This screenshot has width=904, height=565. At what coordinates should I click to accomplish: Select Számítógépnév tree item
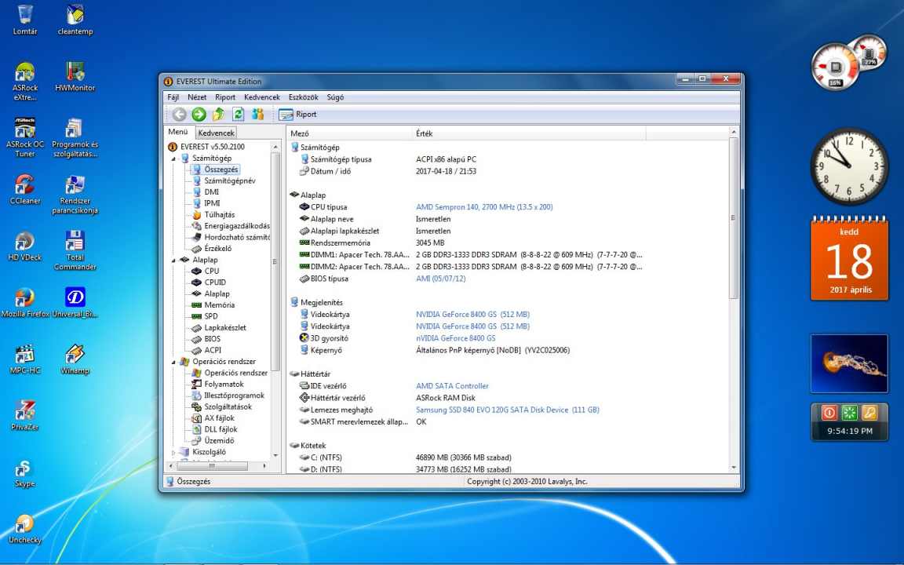[x=229, y=180]
